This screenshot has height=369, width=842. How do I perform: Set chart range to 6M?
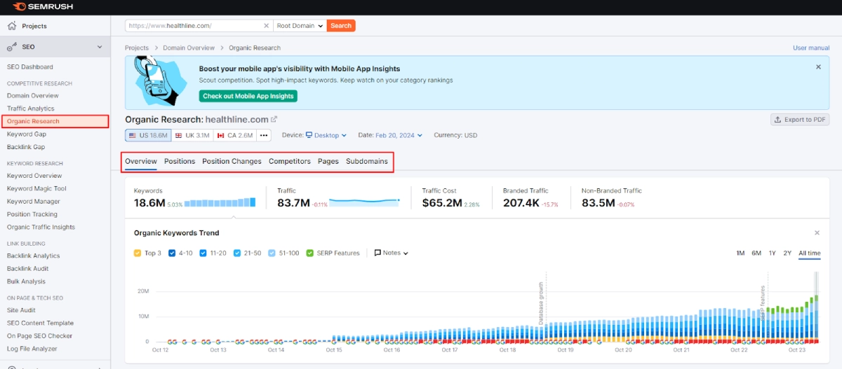pyautogui.click(x=756, y=253)
